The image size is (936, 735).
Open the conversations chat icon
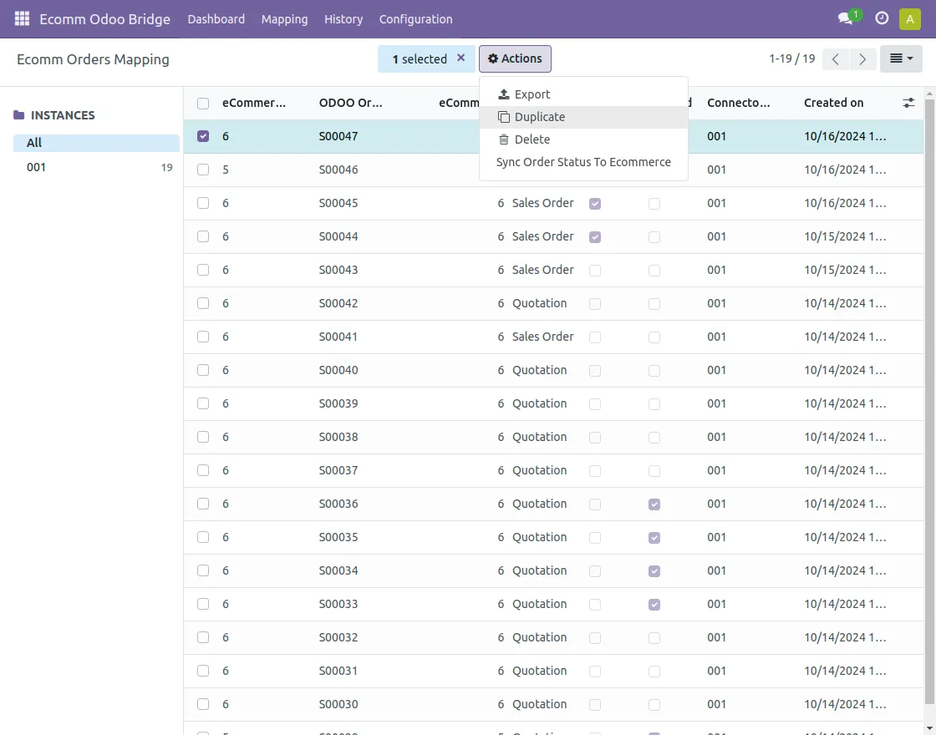[846, 18]
